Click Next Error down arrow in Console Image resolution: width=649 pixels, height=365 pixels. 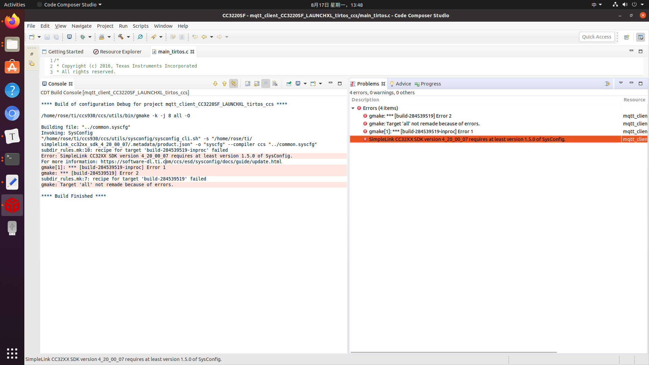coord(215,83)
